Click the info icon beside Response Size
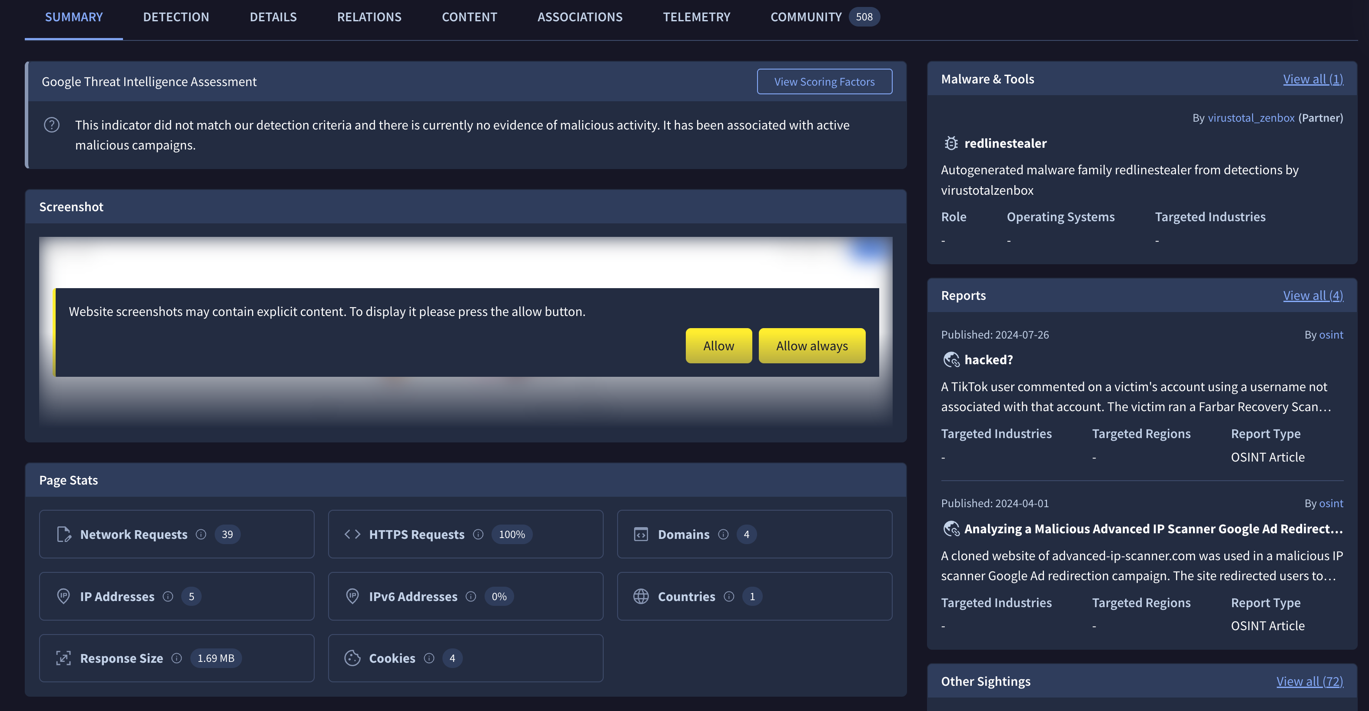Image resolution: width=1369 pixels, height=711 pixels. click(177, 658)
